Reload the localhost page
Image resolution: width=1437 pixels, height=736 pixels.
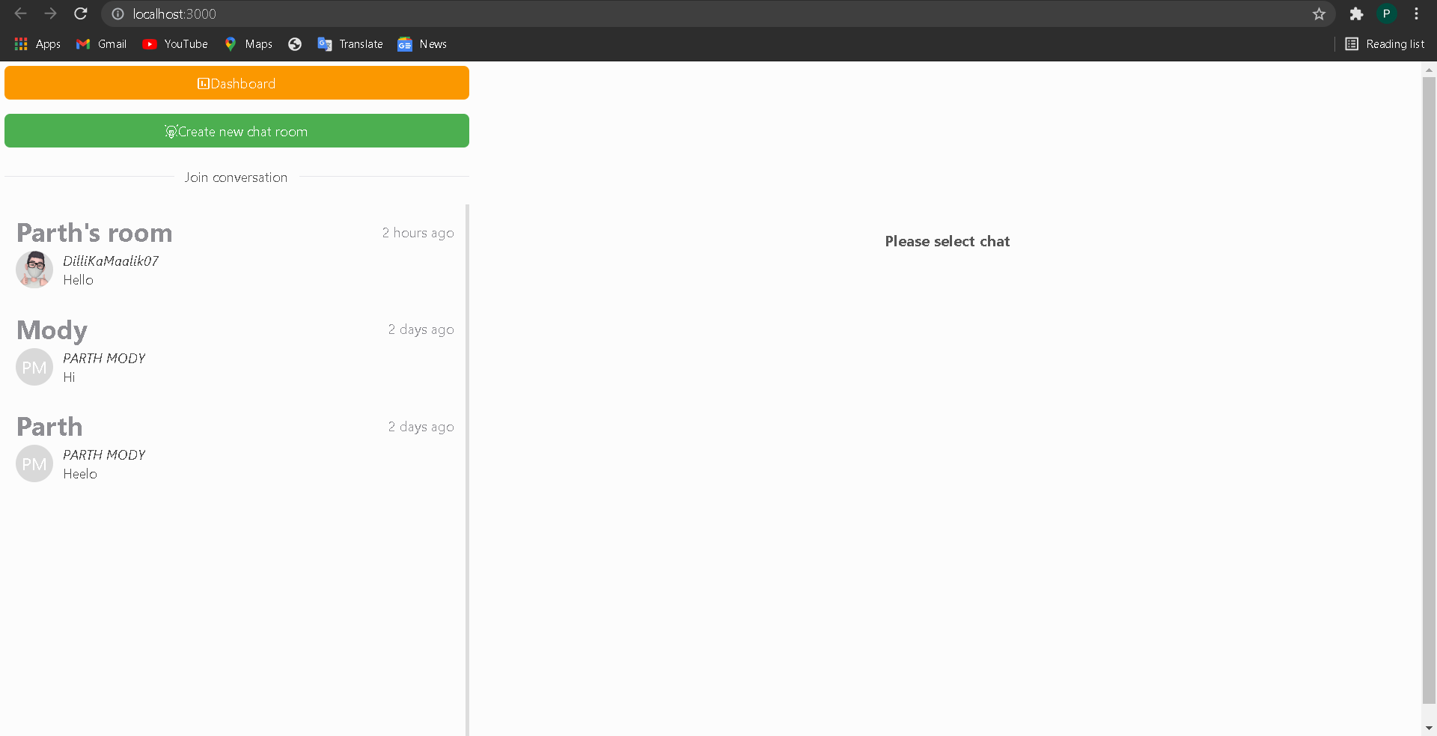[x=80, y=13]
